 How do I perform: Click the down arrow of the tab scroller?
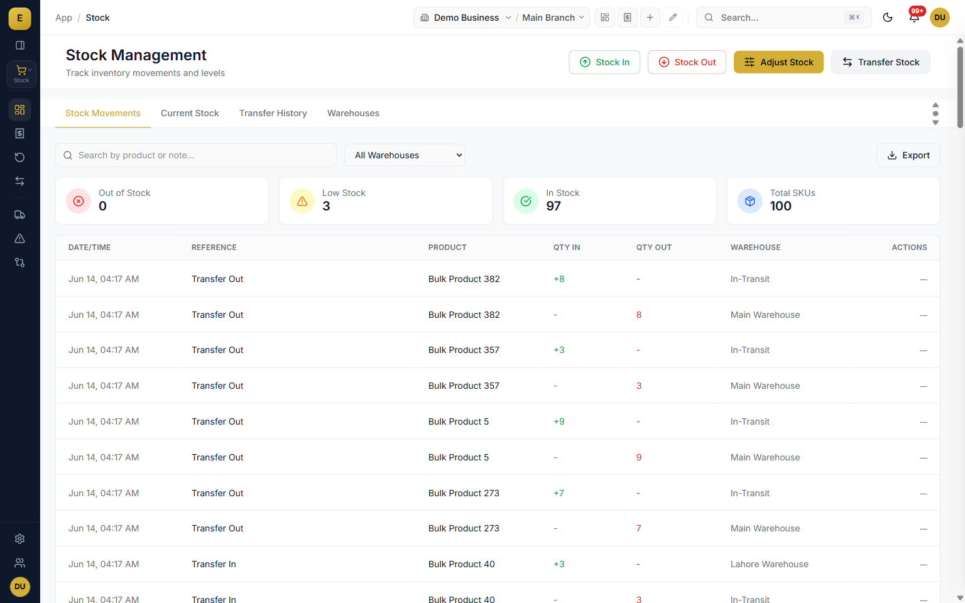935,122
